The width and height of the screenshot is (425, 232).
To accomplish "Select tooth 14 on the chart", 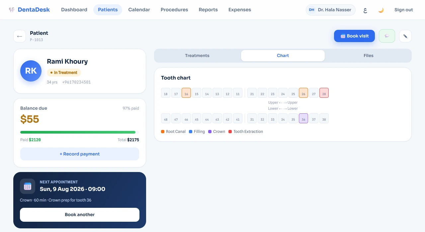I will pyautogui.click(x=207, y=93).
